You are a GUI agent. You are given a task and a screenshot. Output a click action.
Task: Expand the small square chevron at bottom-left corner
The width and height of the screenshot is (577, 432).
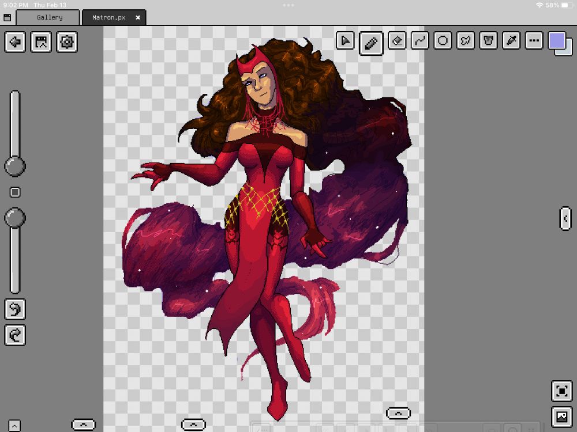(x=14, y=426)
